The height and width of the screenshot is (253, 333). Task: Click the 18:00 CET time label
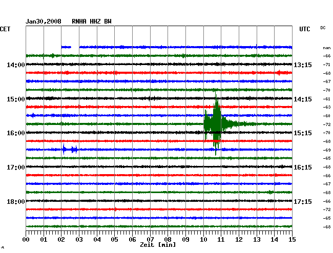pyautogui.click(x=16, y=201)
